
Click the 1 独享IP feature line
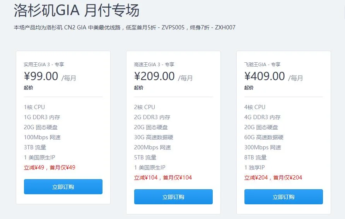(254, 168)
